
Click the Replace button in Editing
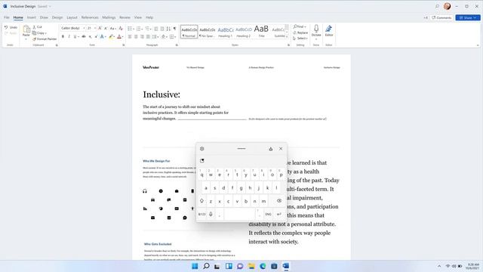300,32
